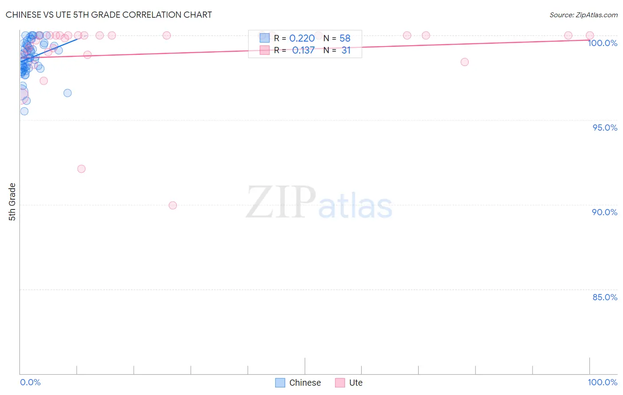This screenshot has height=395, width=623.
Task: Click the blue swatch beside R = 0.220
Action: 265,38
